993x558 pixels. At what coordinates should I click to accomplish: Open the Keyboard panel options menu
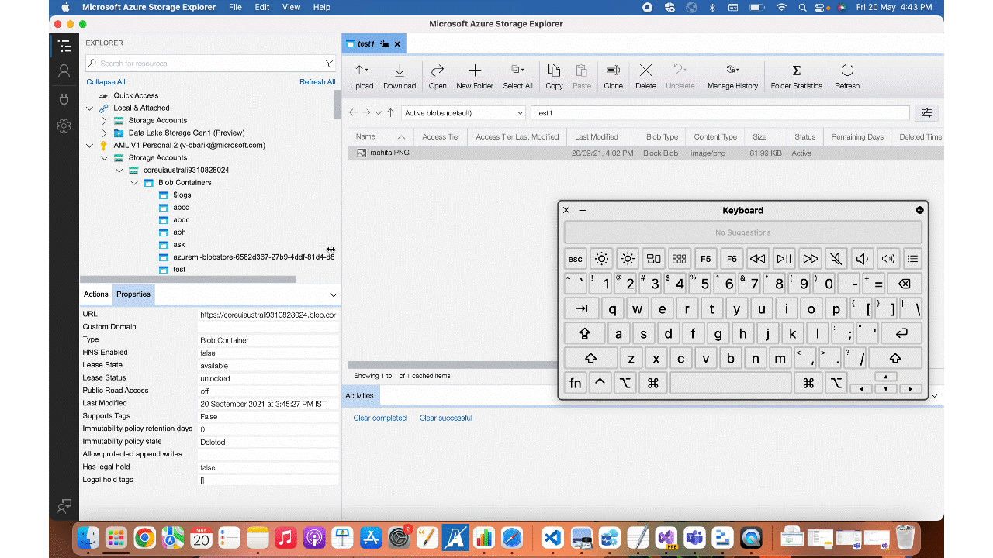(x=919, y=210)
